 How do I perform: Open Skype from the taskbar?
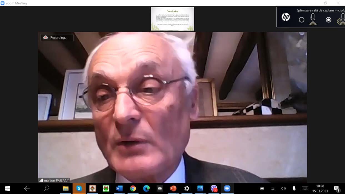pyautogui.click(x=79, y=188)
